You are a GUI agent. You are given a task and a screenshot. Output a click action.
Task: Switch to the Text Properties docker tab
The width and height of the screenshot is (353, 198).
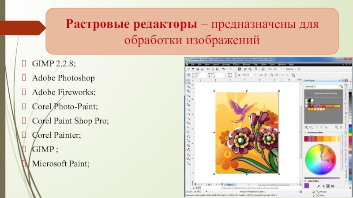346,140
